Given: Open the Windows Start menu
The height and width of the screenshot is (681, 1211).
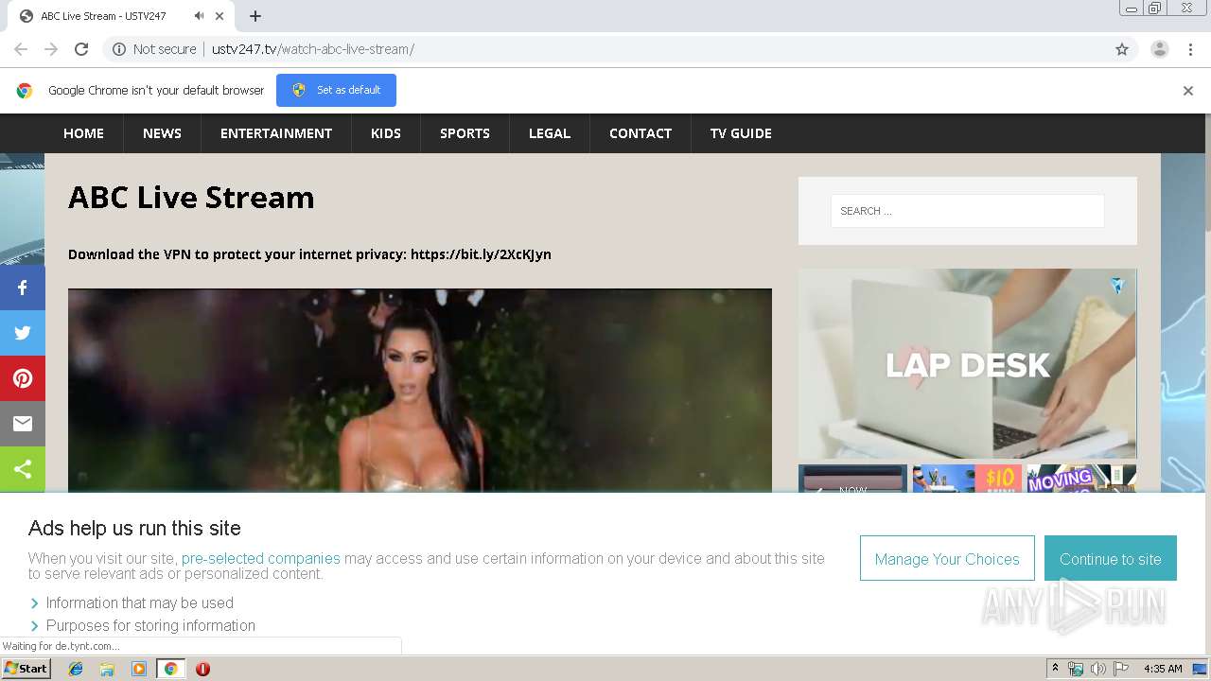Looking at the screenshot, I should point(26,669).
